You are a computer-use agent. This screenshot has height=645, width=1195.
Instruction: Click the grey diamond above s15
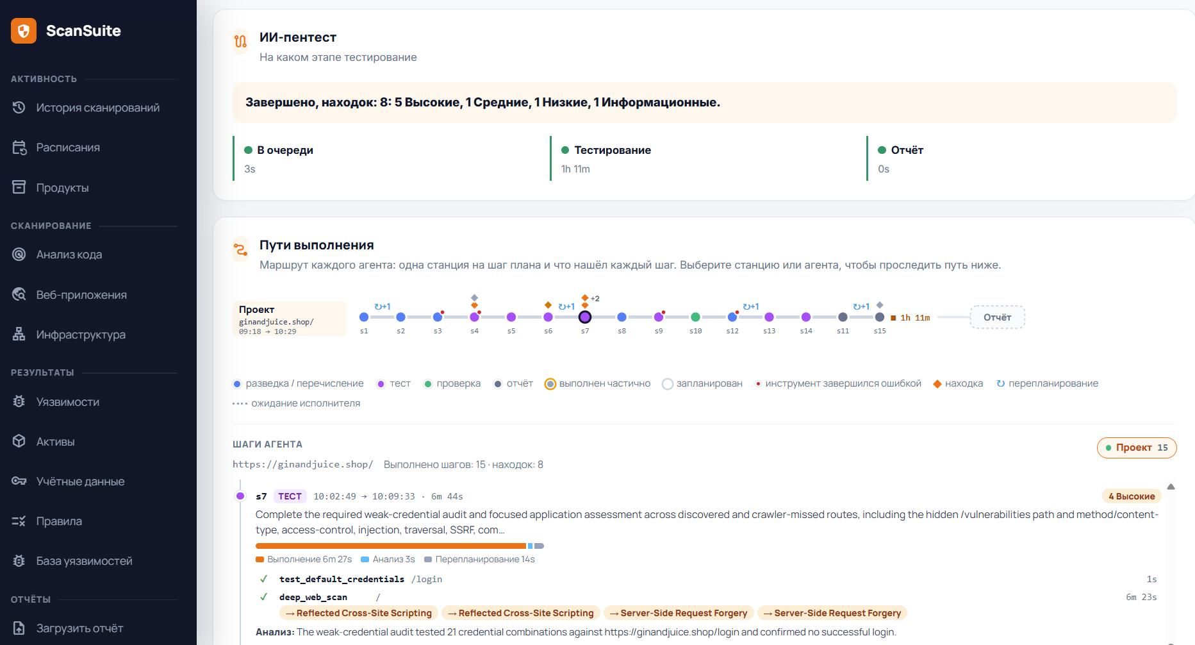pyautogui.click(x=880, y=305)
